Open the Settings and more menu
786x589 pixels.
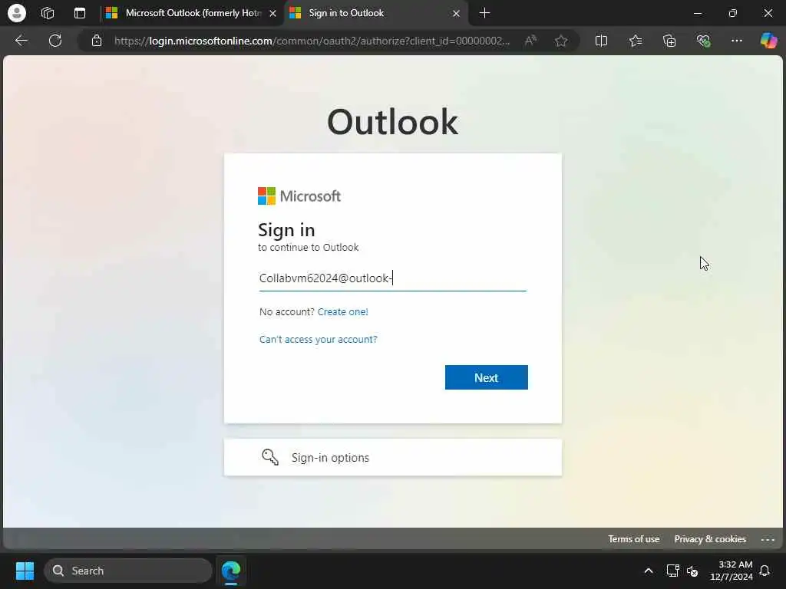pos(736,41)
